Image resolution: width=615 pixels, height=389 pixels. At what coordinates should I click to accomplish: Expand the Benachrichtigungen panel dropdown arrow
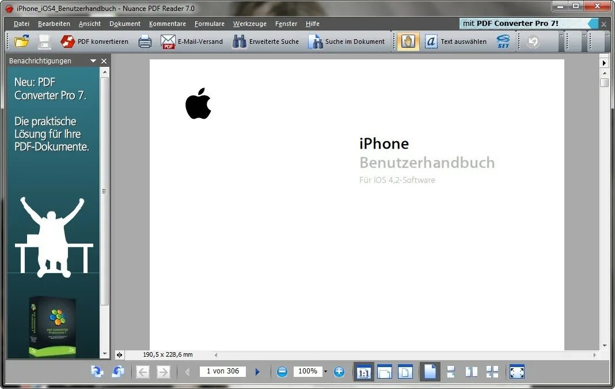pos(93,61)
